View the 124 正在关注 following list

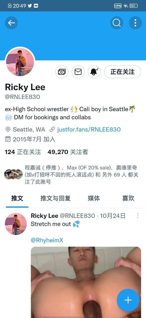pos(23,152)
